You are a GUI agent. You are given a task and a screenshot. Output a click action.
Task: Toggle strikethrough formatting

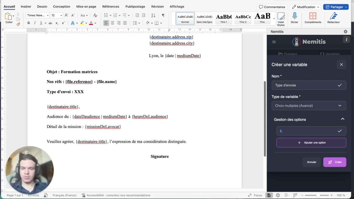coord(50,23)
